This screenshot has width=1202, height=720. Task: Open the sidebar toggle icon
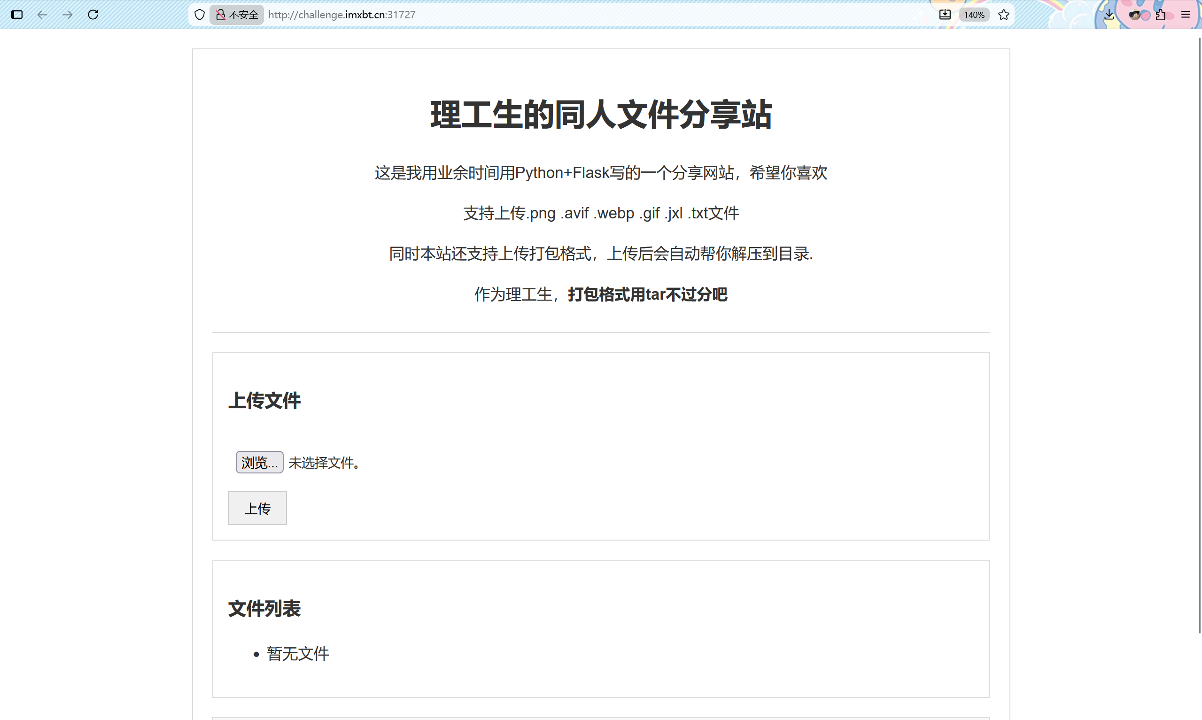pyautogui.click(x=17, y=15)
